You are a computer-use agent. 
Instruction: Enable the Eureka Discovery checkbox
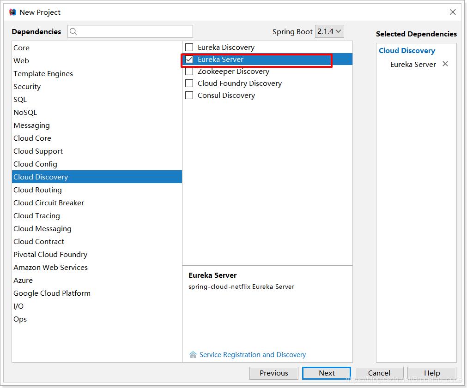(189, 48)
